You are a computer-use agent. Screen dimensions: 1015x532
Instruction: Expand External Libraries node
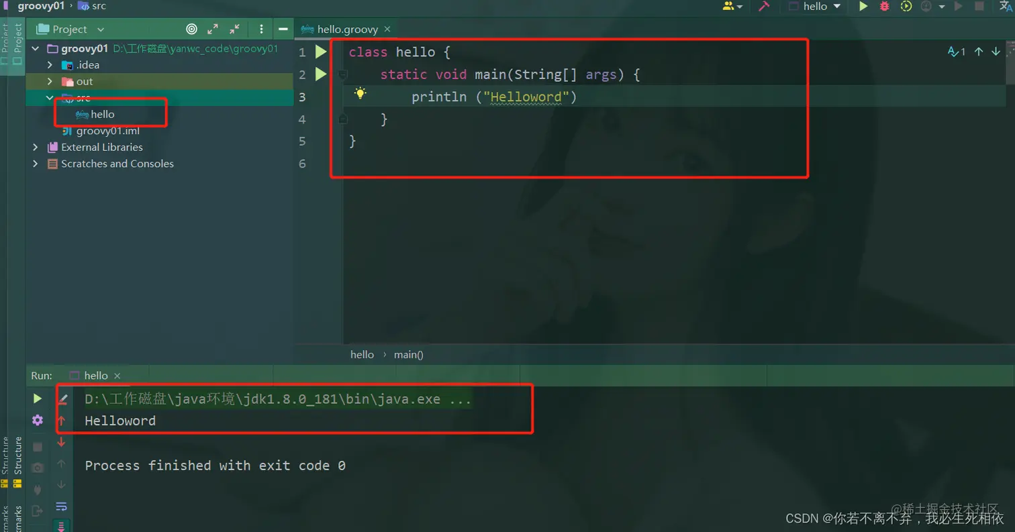coord(35,147)
